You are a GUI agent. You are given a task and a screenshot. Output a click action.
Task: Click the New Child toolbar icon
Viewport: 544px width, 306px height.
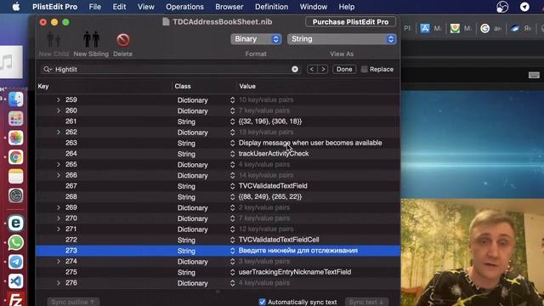coord(54,40)
